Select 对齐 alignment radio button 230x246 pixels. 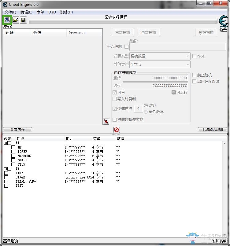click(x=146, y=105)
